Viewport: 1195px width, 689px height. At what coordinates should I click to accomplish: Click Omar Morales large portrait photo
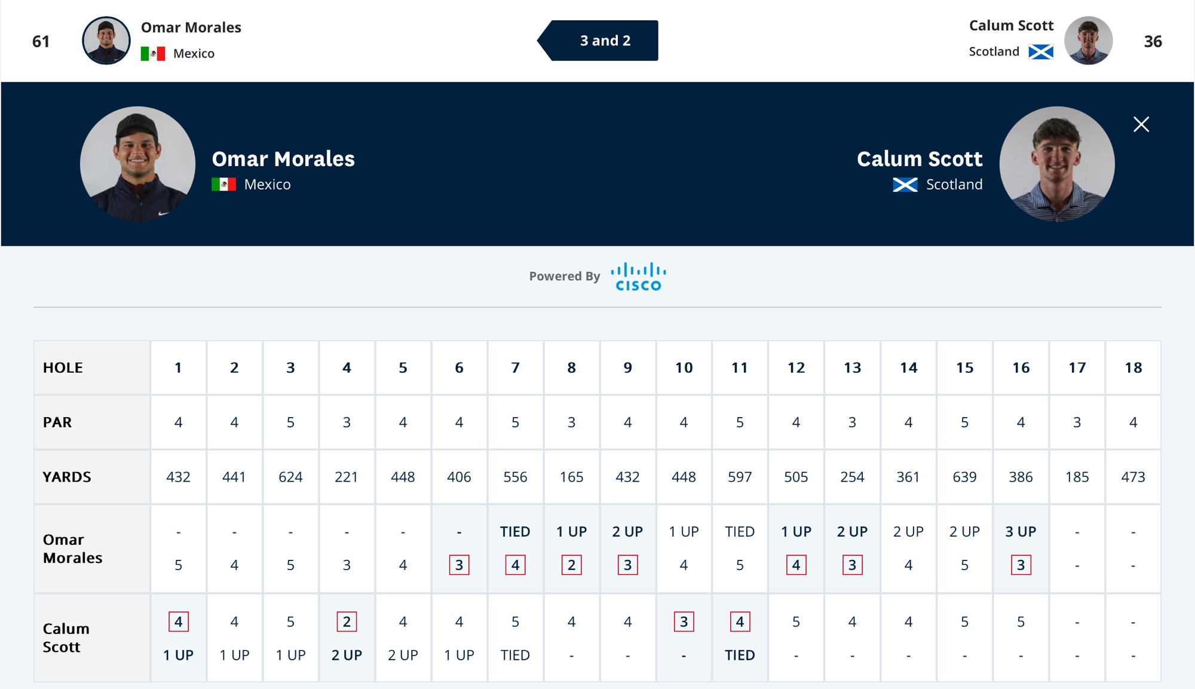click(138, 164)
